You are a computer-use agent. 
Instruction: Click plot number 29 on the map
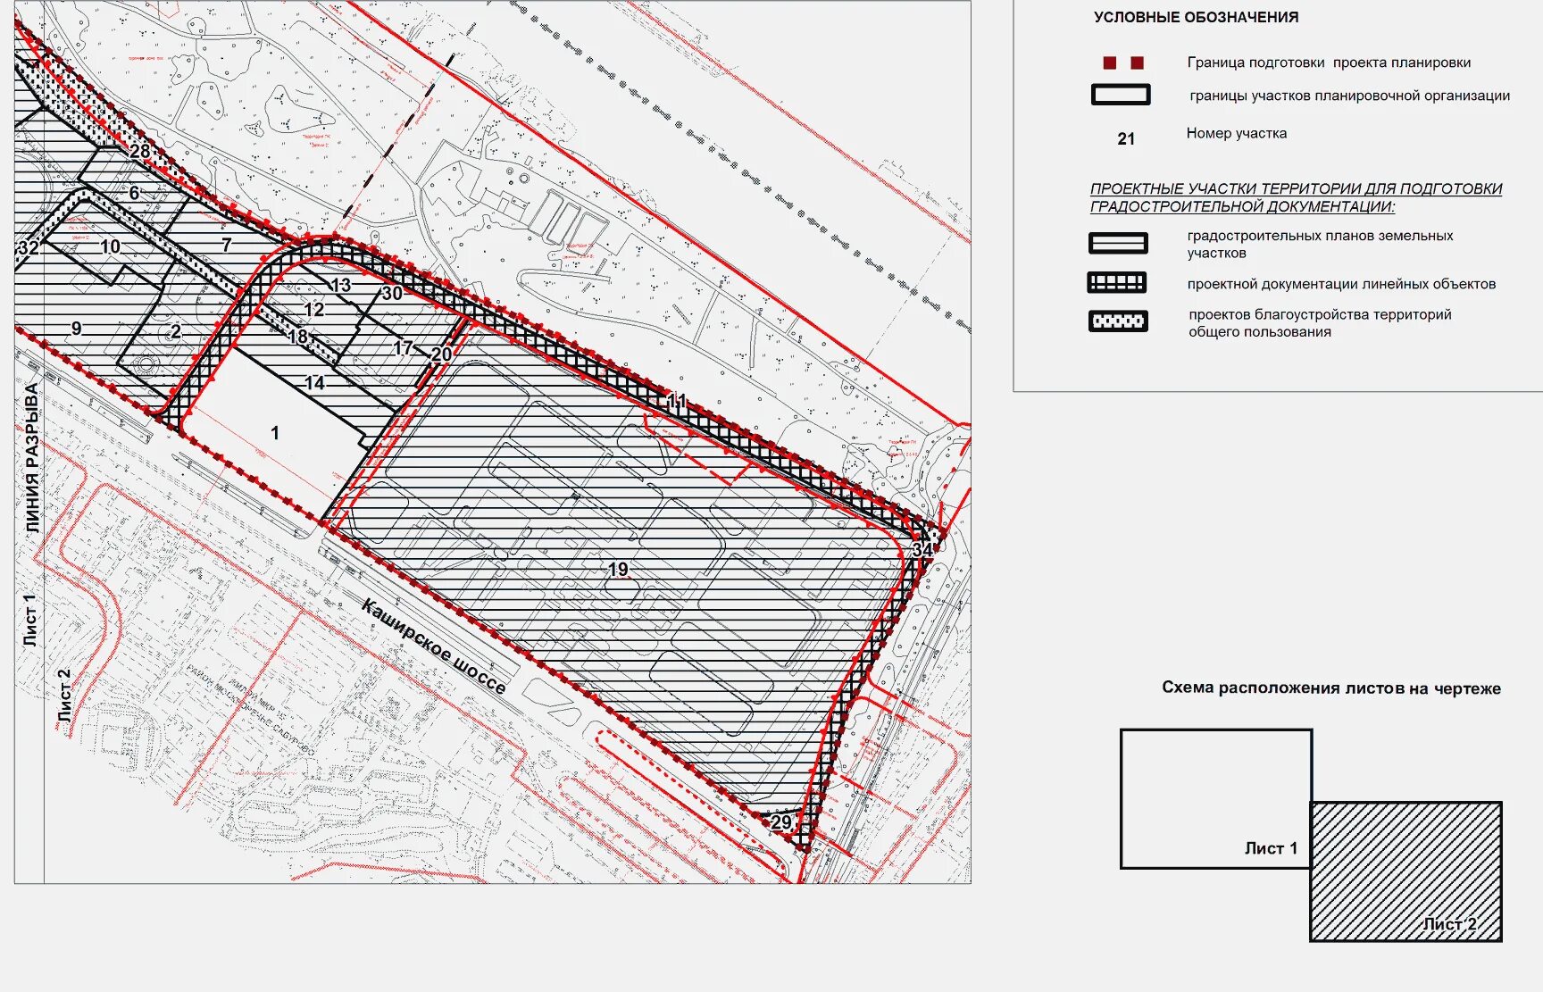(780, 822)
